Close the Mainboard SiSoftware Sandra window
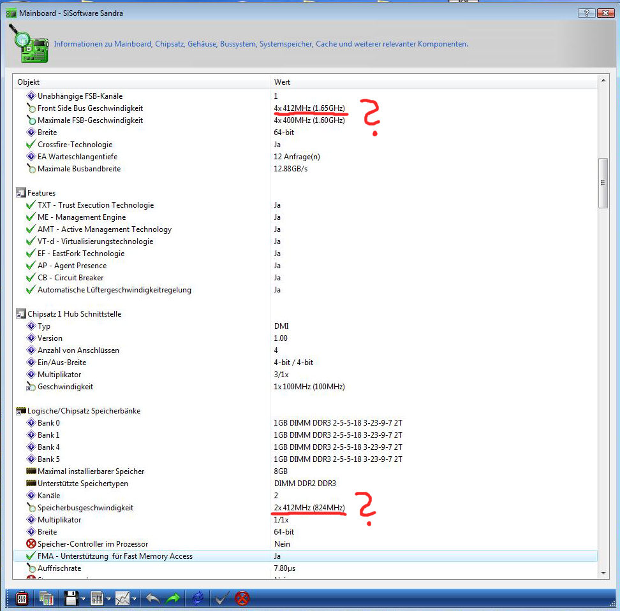 click(605, 13)
